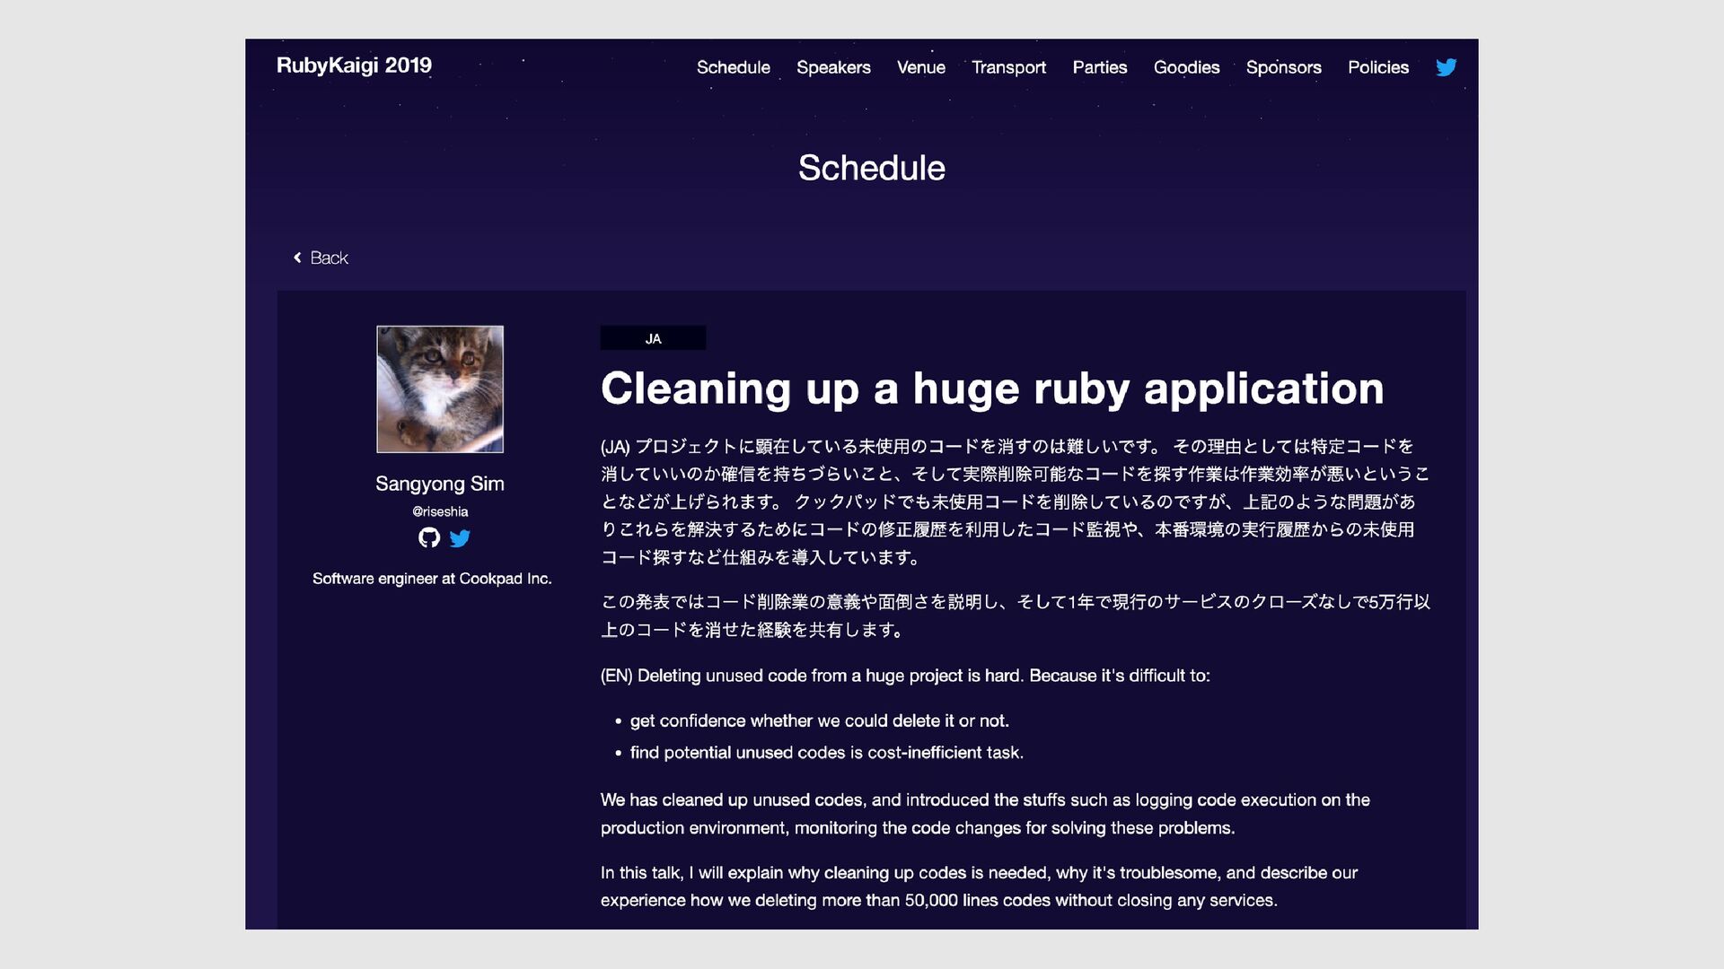
Task: Visit the Sponsors page
Action: pos(1283,67)
